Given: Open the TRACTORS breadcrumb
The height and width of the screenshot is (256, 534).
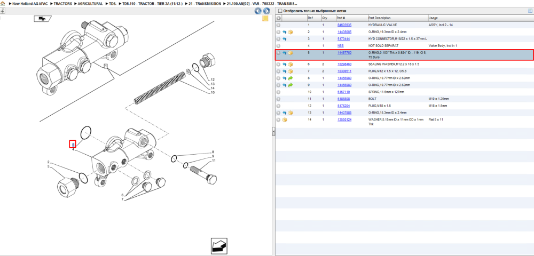Looking at the screenshot, I should click(x=62, y=3).
